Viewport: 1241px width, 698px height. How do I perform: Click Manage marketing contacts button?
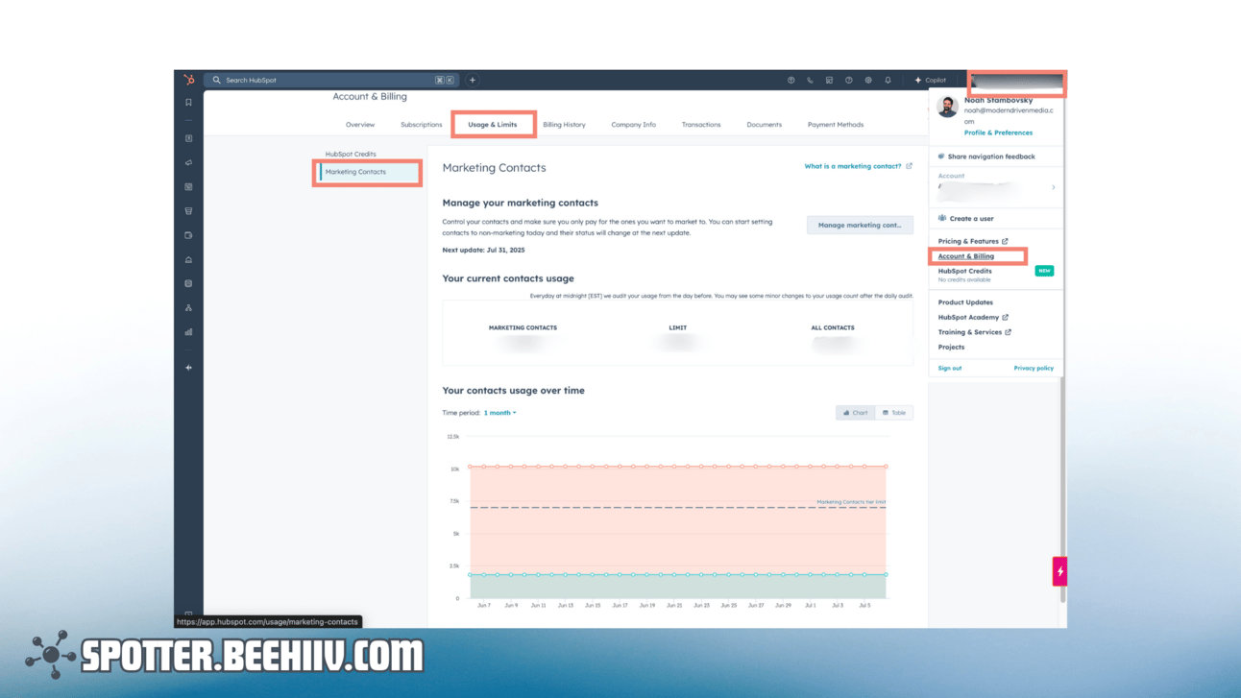click(860, 225)
